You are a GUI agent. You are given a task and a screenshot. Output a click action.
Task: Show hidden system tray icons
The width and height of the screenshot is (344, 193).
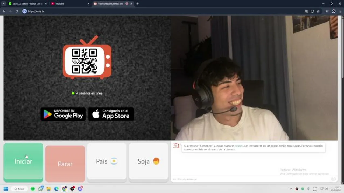[x=291, y=189]
